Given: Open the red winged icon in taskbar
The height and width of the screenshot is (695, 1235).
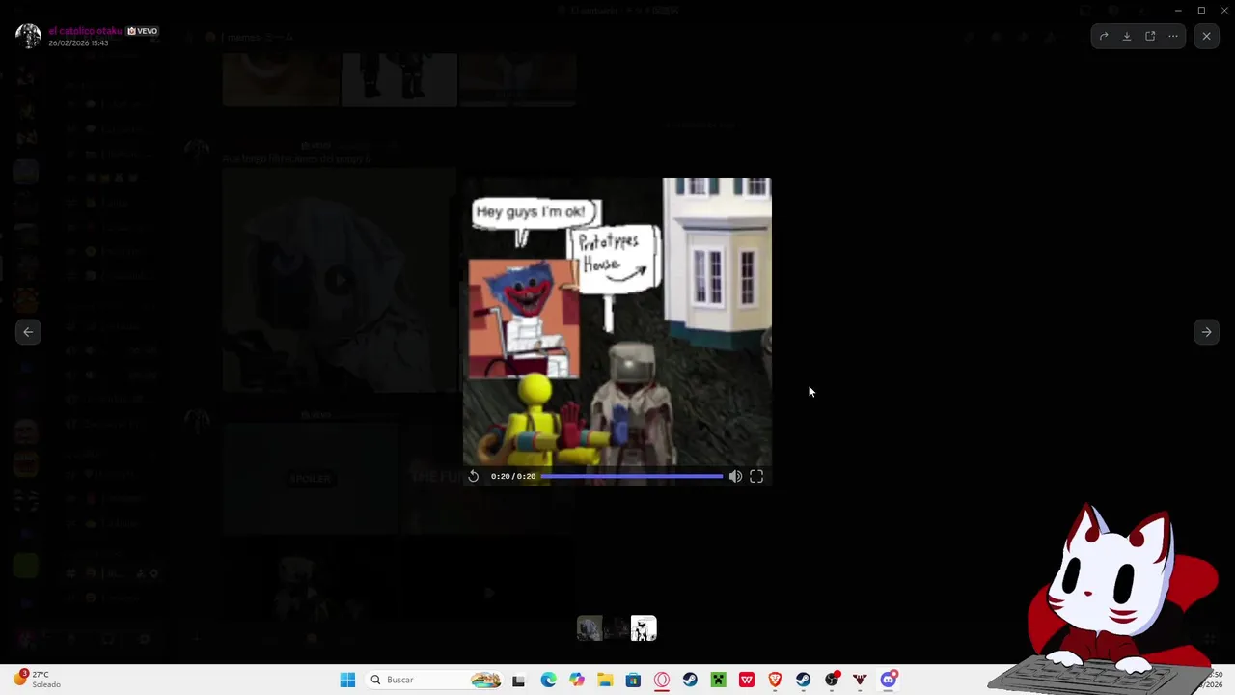Looking at the screenshot, I should coord(860,680).
